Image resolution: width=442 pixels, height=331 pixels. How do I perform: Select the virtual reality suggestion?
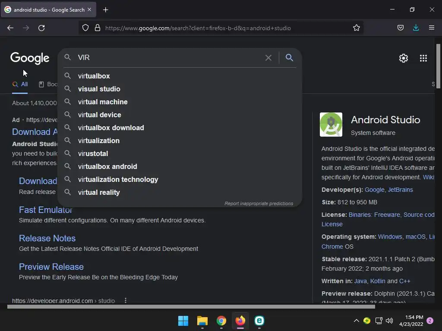point(180,193)
